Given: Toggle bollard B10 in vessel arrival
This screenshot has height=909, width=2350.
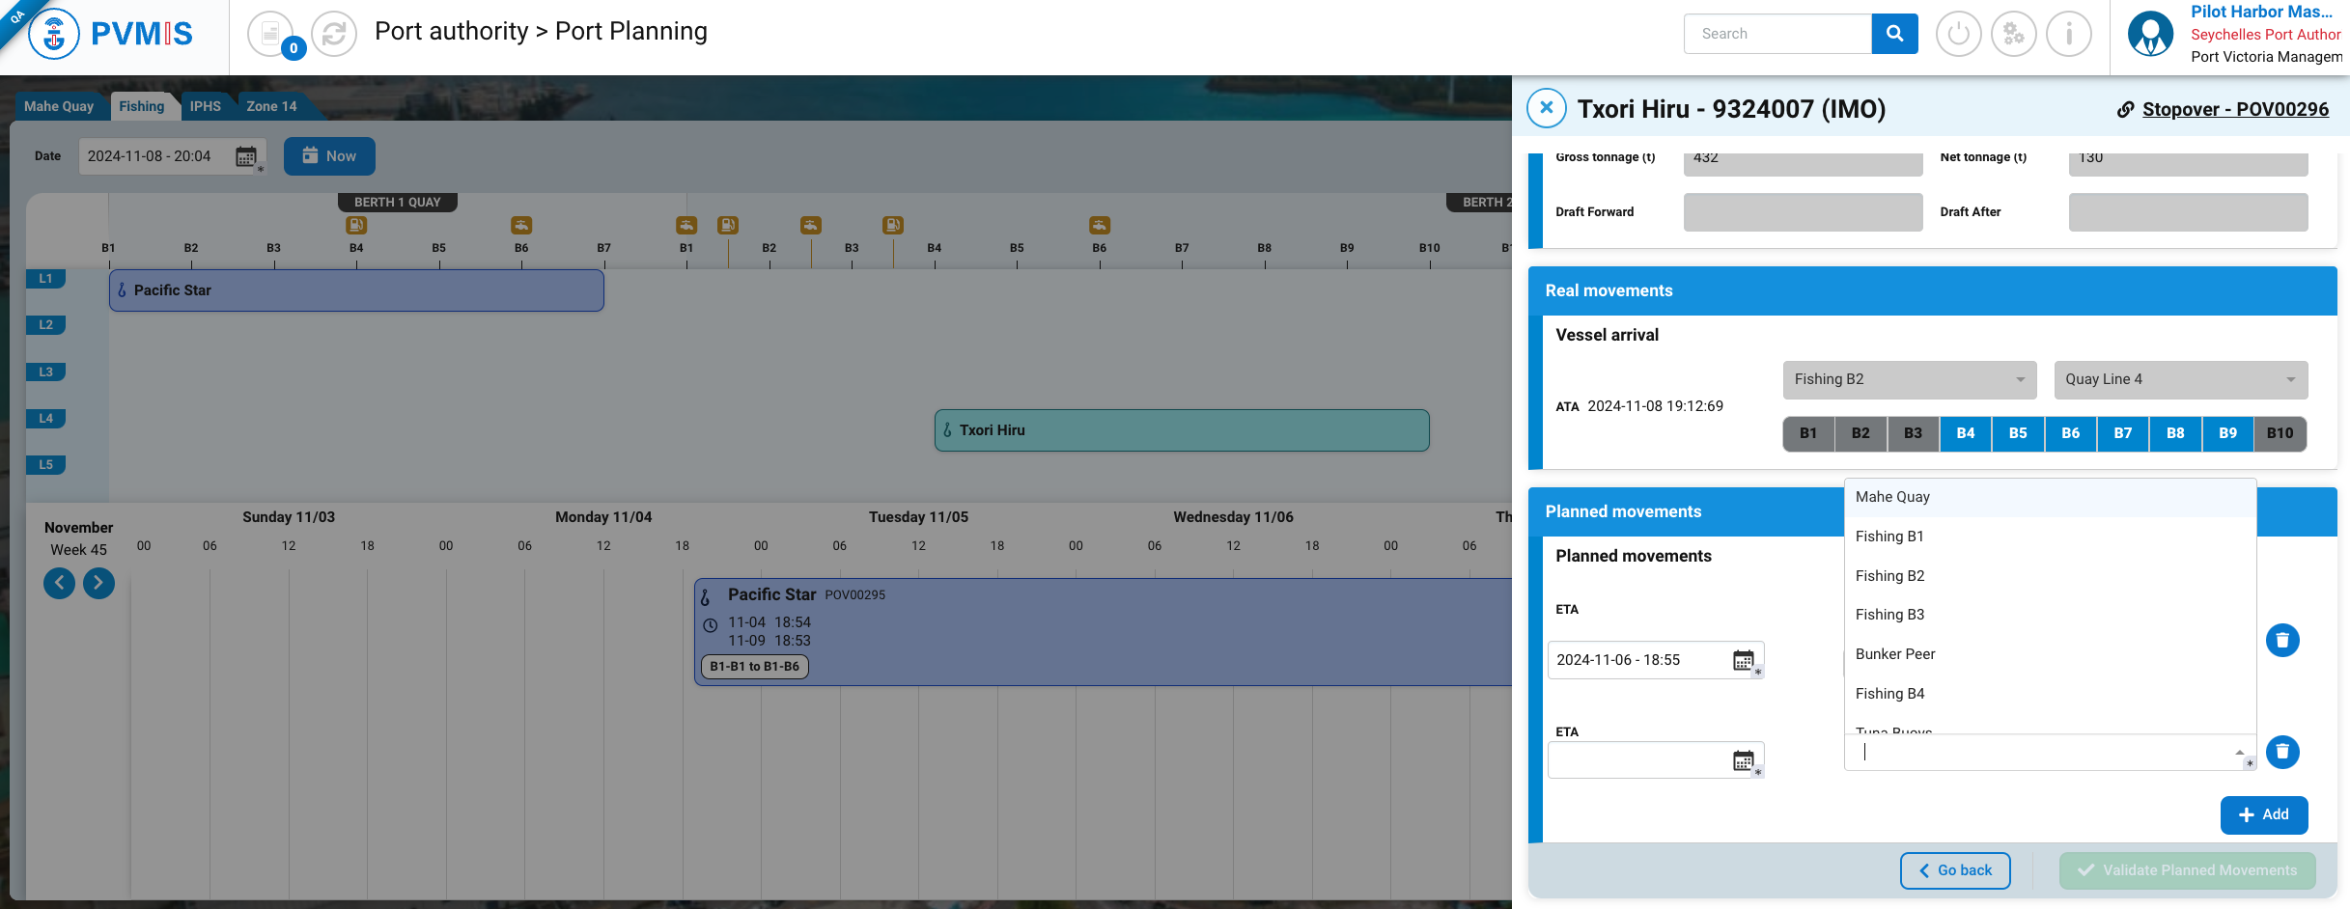Looking at the screenshot, I should pos(2280,433).
